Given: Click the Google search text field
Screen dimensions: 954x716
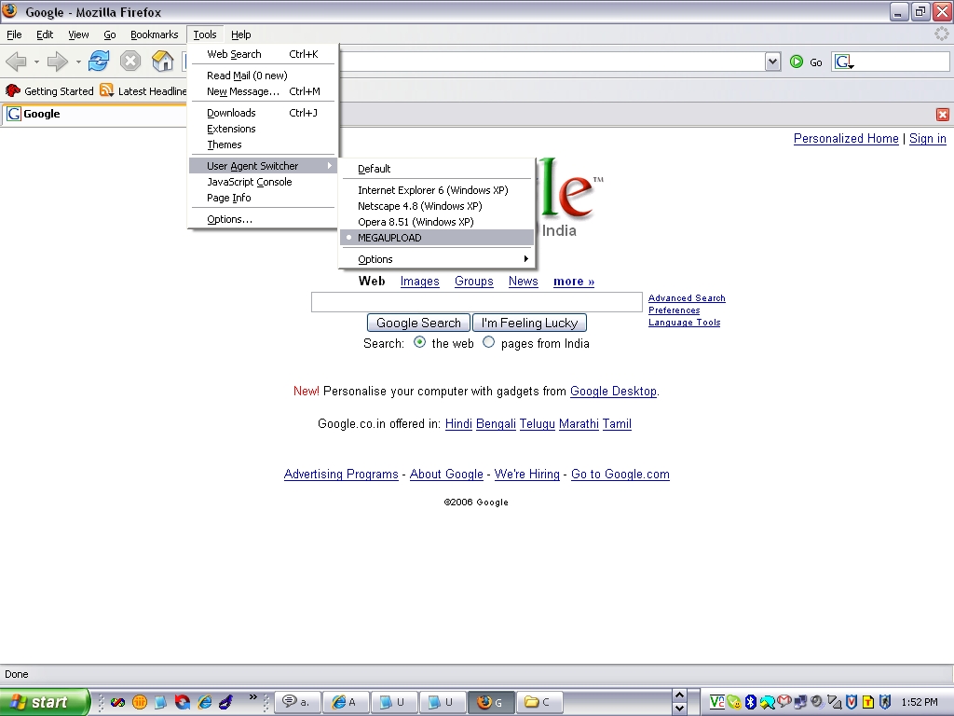Looking at the screenshot, I should pos(476,302).
